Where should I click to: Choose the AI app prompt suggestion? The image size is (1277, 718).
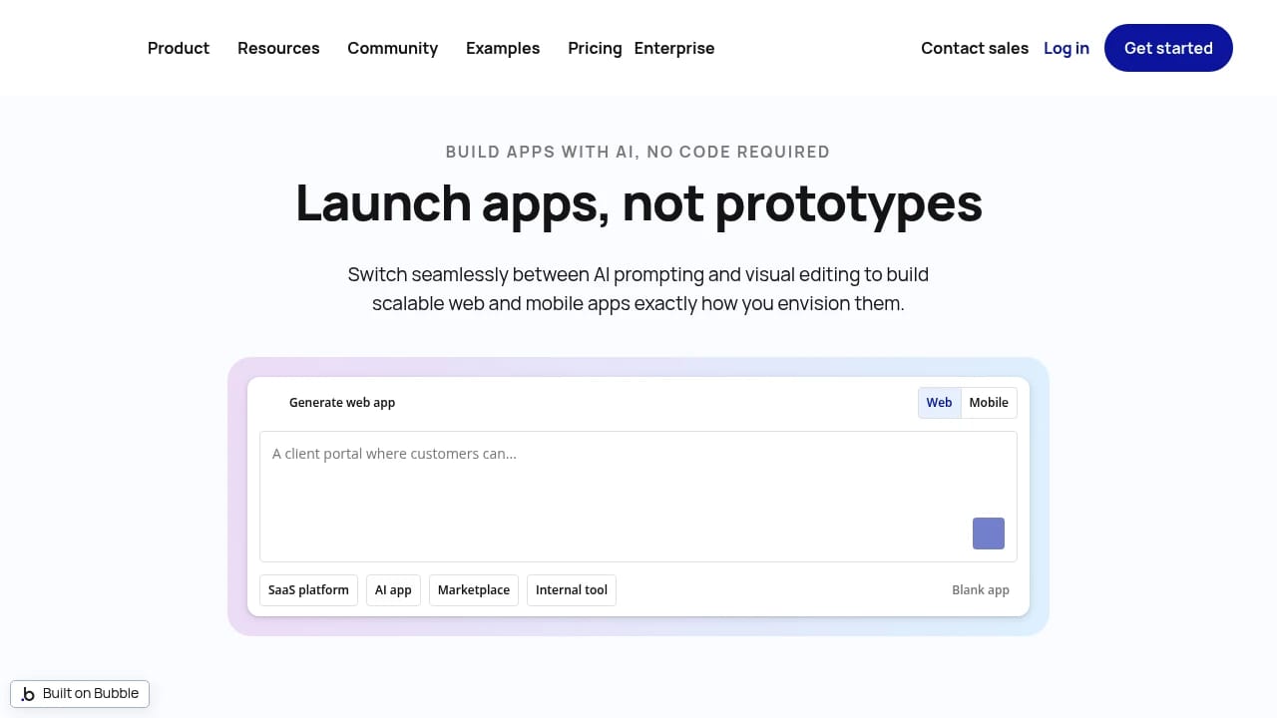pos(393,589)
